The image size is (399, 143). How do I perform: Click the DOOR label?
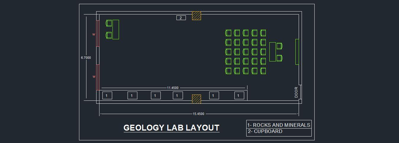point(296,92)
